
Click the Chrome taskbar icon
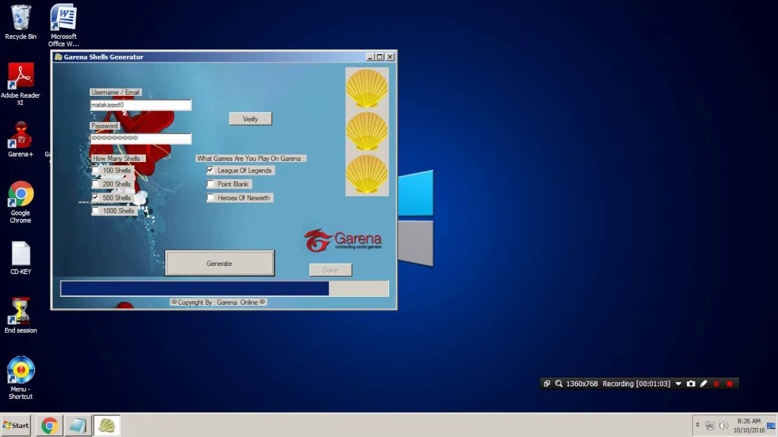click(50, 425)
